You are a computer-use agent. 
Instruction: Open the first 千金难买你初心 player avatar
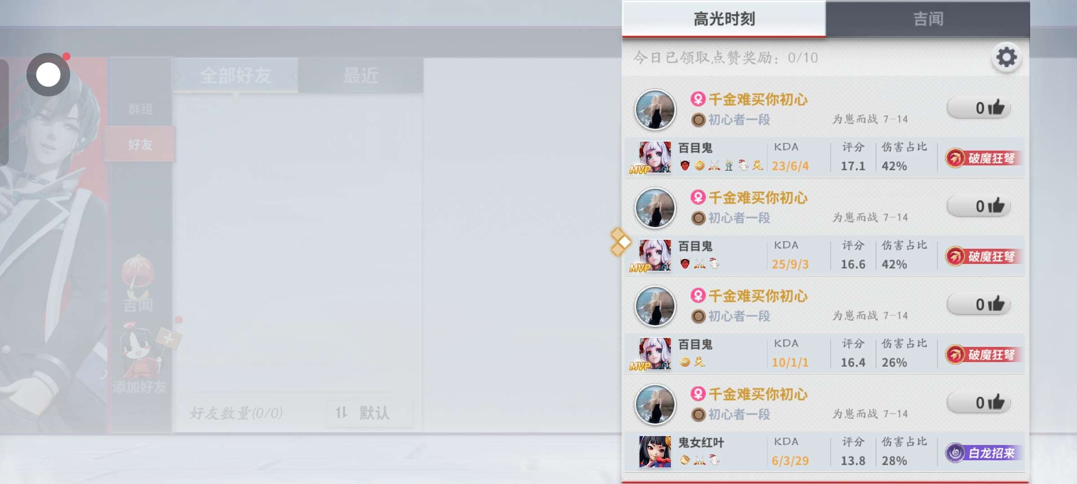click(655, 110)
